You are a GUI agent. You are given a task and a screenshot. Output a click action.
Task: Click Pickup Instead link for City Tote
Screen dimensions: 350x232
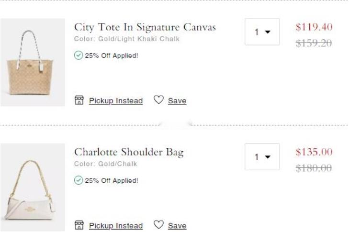[116, 101]
